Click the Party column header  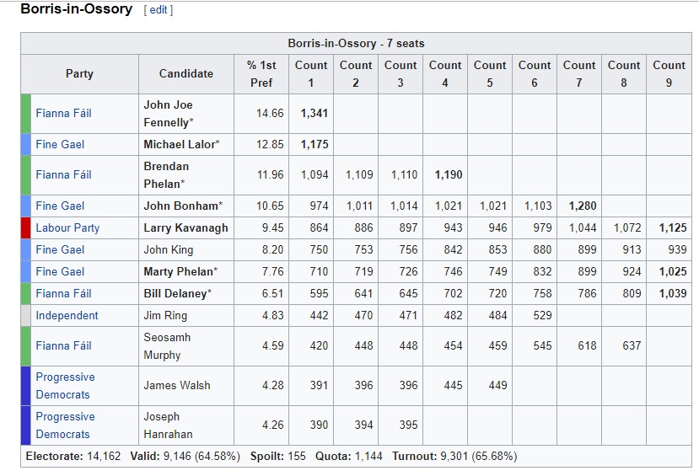[x=79, y=74]
